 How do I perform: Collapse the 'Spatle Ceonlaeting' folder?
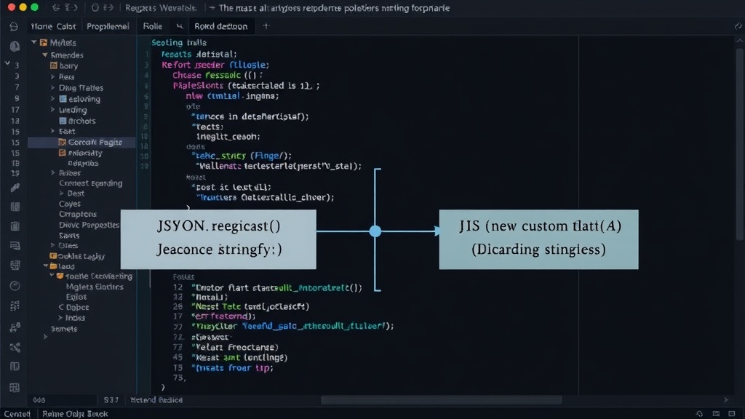(52, 276)
